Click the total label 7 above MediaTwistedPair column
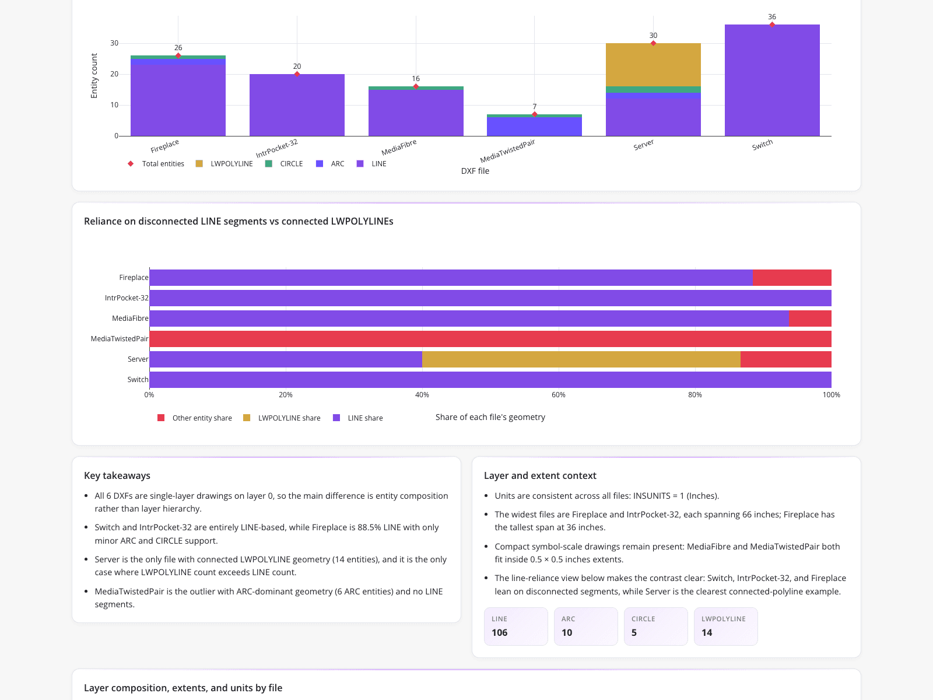The width and height of the screenshot is (933, 700). (x=534, y=107)
